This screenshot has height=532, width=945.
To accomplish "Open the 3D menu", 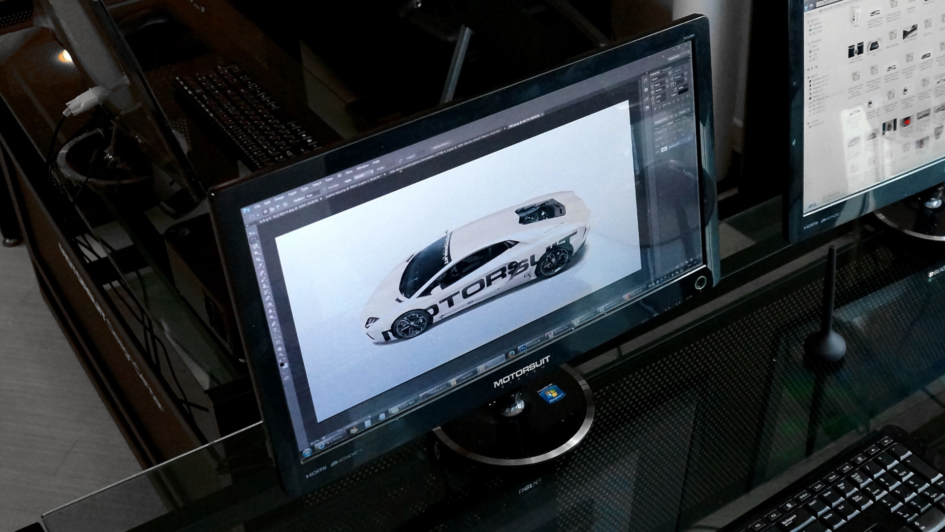I will (x=340, y=176).
